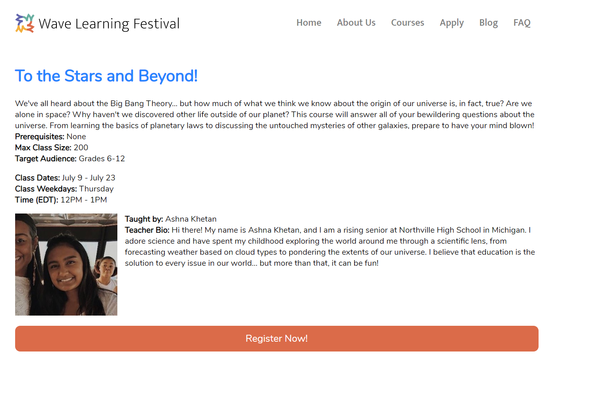Click the Class Dates text 'July 9 - July 23'
595x396 pixels.
pos(88,178)
